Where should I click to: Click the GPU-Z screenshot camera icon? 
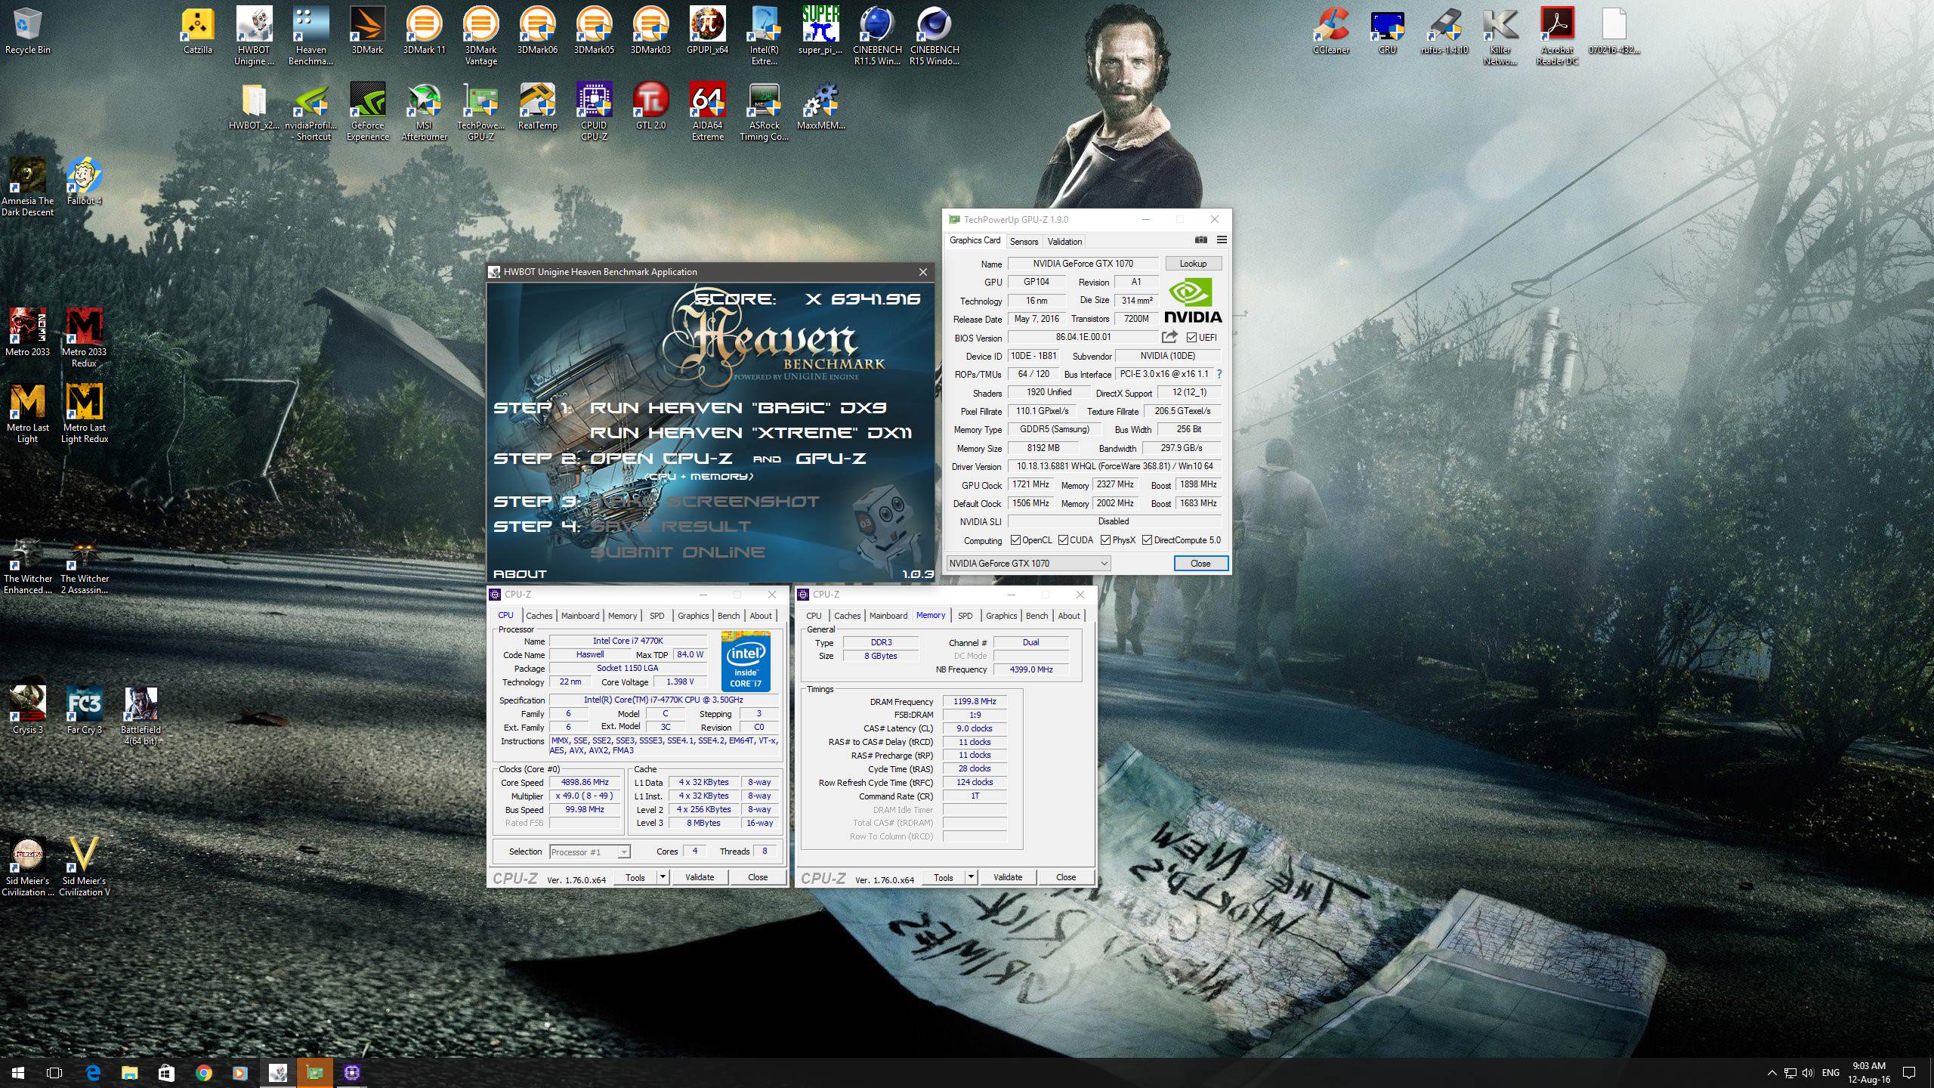click(x=1200, y=240)
